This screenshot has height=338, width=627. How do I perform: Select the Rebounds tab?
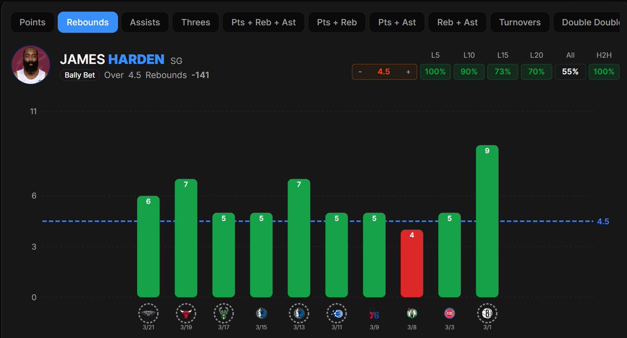click(88, 22)
